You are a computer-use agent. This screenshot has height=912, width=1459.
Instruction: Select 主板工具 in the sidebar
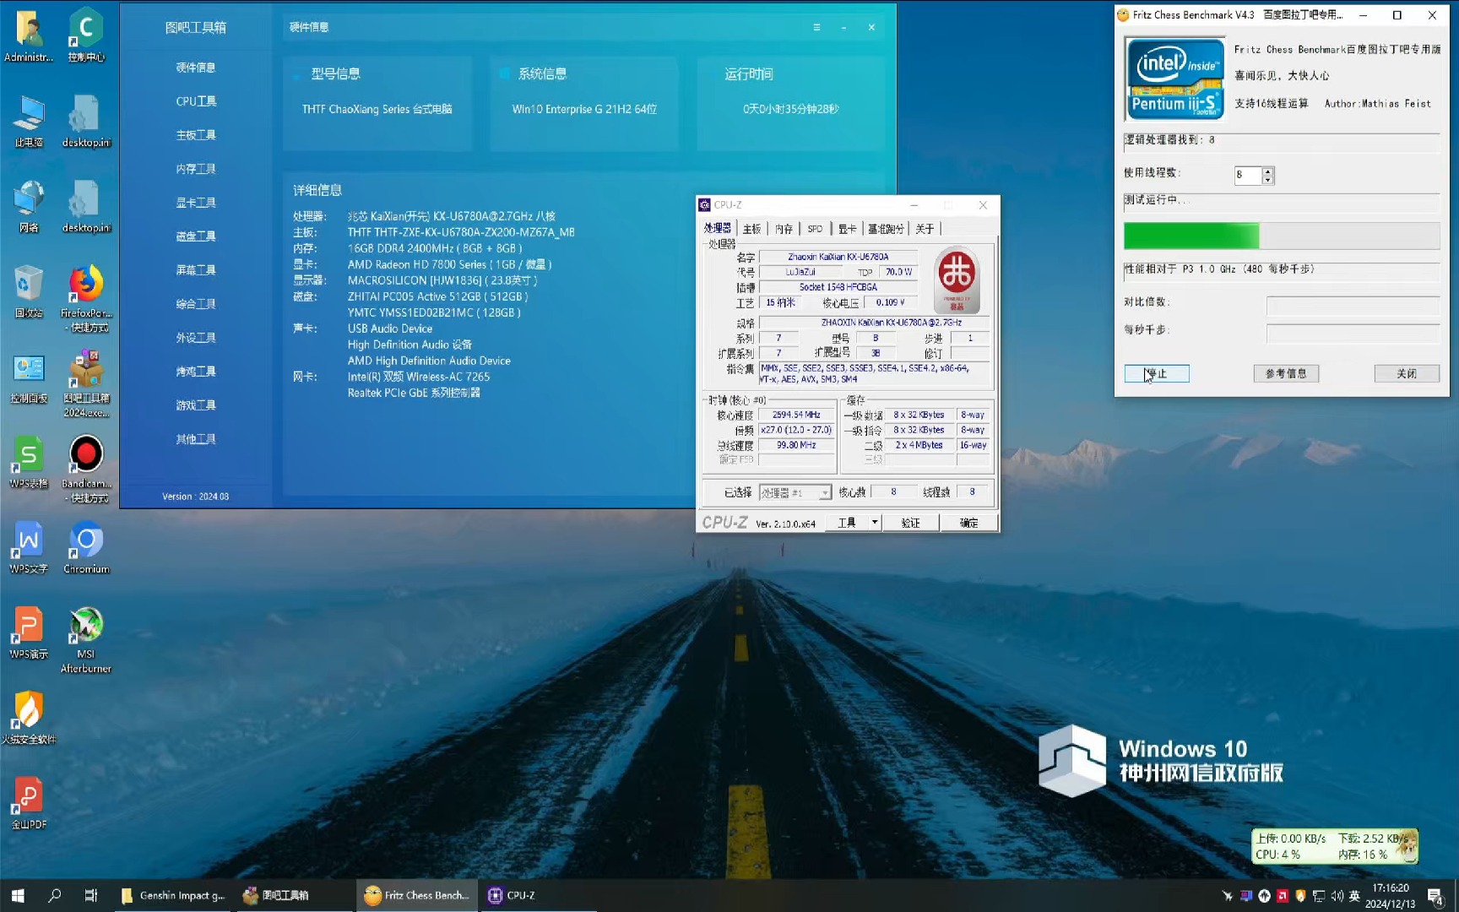click(x=196, y=135)
